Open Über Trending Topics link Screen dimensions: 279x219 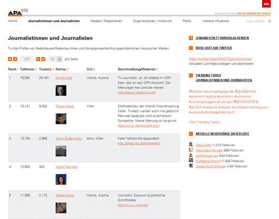[204, 122]
